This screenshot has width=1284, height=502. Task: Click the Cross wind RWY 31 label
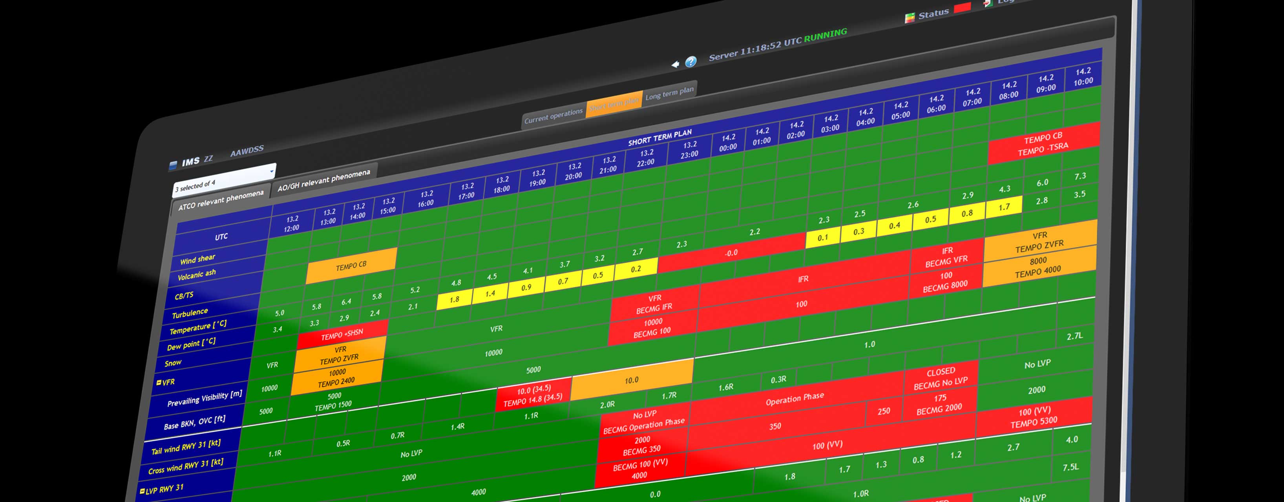click(x=185, y=466)
